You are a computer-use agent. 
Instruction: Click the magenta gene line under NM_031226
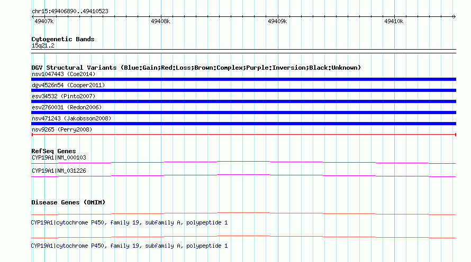click(243, 175)
